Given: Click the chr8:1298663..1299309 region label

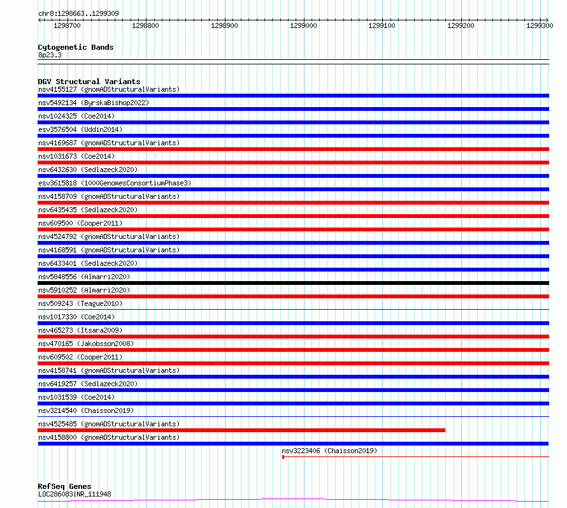Looking at the screenshot, I should click(78, 14).
